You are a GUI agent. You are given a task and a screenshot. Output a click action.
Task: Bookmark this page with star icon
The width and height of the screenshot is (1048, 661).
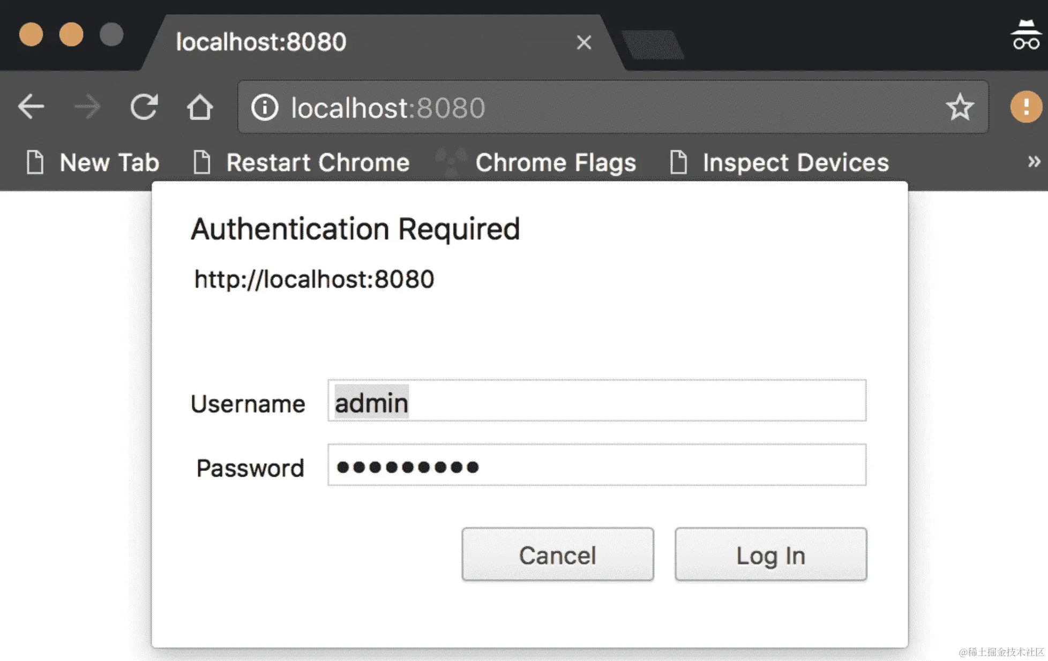tap(959, 107)
